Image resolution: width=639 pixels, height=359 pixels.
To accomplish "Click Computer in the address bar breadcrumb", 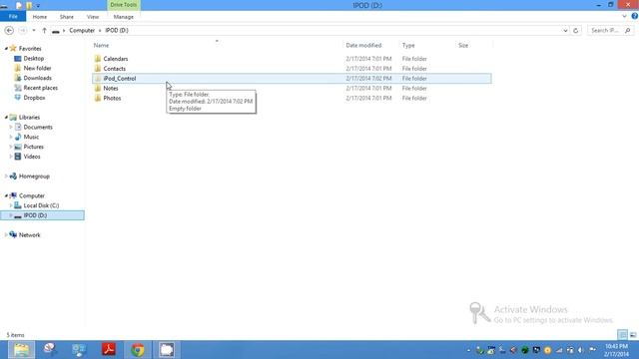I will (82, 31).
